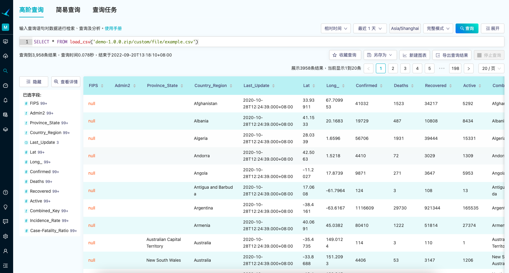Screen dimensions: 509x273
Task: Click the Afghanistan country cell
Action: [205, 104]
